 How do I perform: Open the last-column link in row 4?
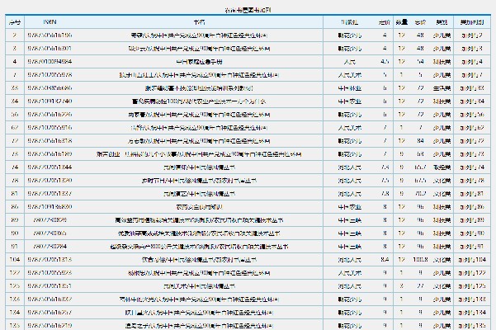[x=472, y=62]
